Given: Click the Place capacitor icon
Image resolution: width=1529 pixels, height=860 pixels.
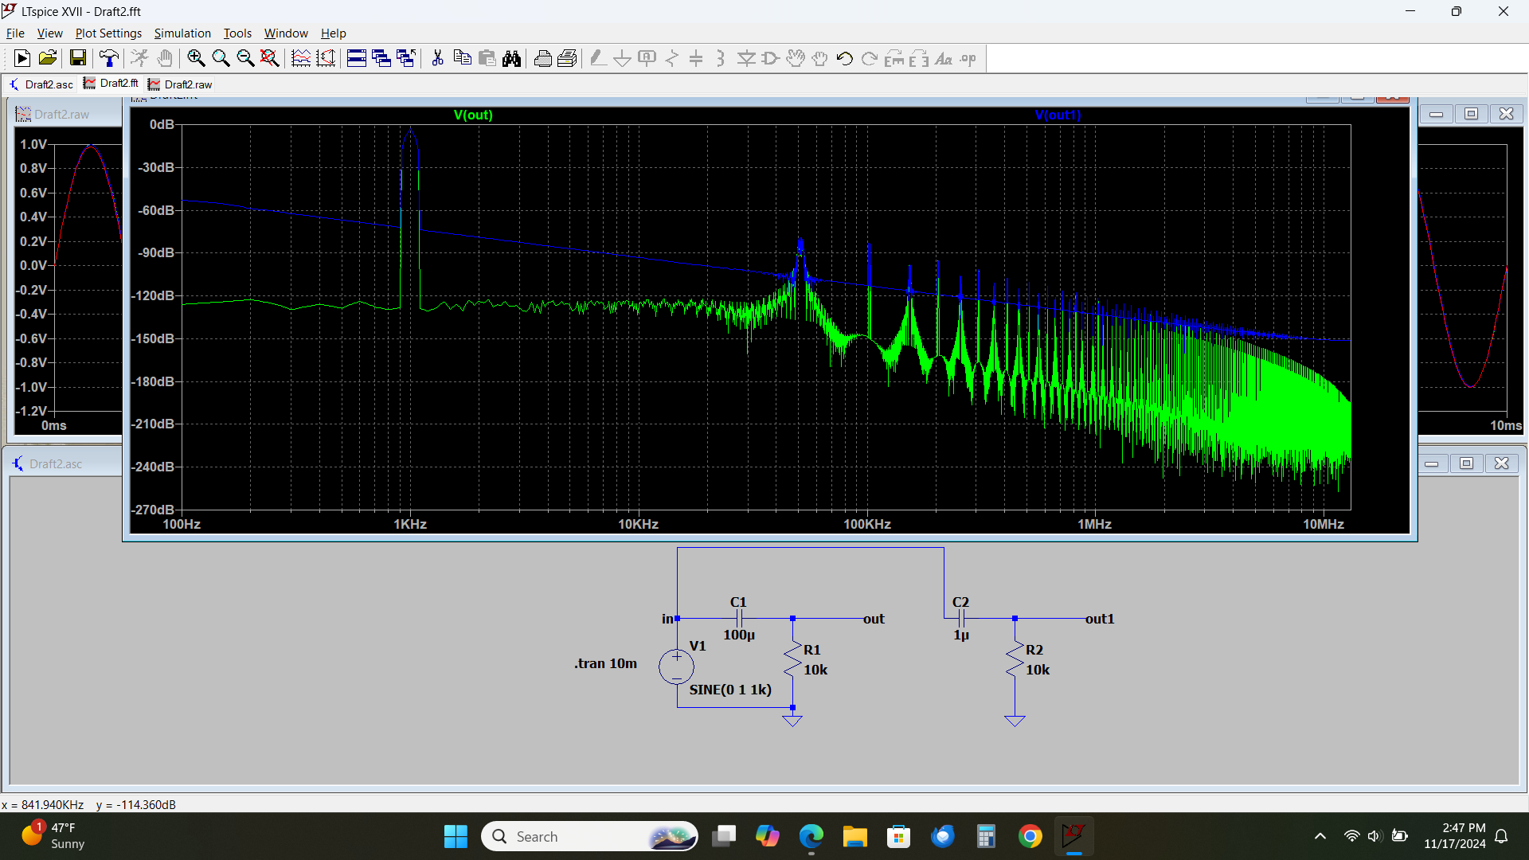Looking at the screenshot, I should pyautogui.click(x=696, y=58).
